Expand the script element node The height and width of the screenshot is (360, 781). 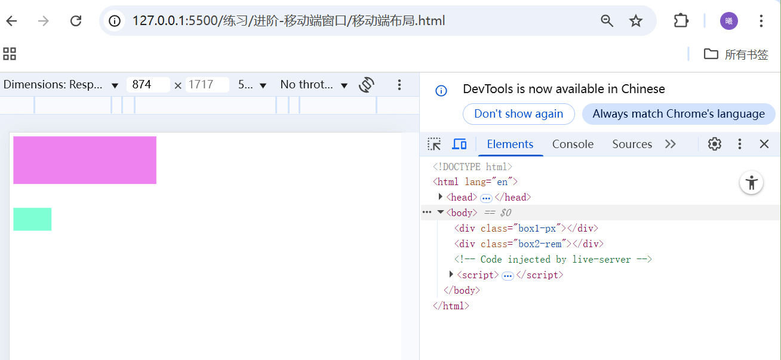pos(451,275)
